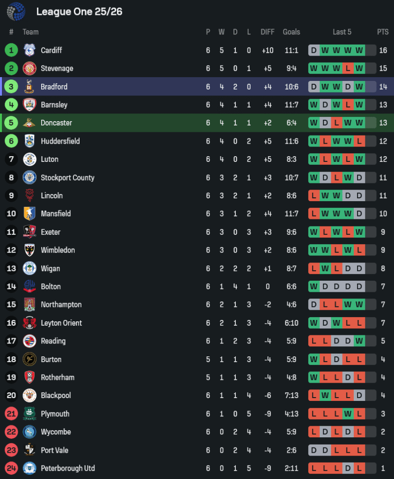Open the Leyton Orient team link

coord(61,323)
